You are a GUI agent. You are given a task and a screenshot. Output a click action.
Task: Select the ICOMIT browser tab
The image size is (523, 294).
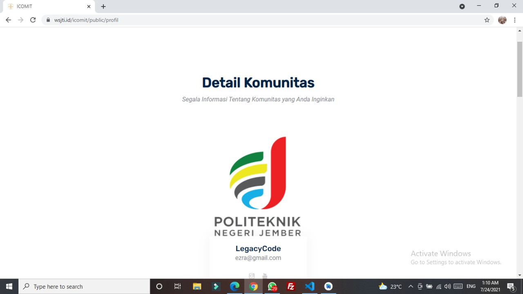coord(49,7)
